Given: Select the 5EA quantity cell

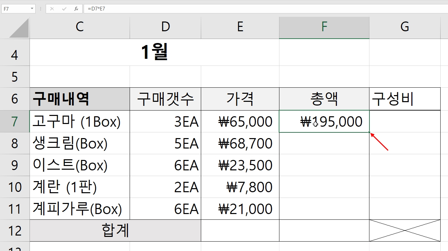Looking at the screenshot, I should click(x=165, y=143).
